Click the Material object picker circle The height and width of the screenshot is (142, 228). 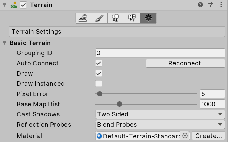pyautogui.click(x=185, y=136)
